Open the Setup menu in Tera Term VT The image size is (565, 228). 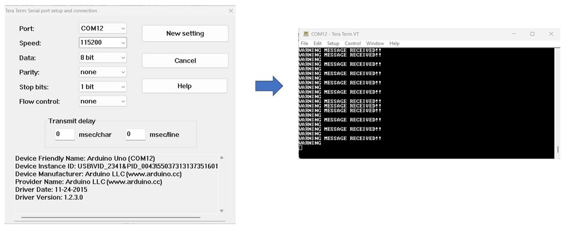(333, 43)
